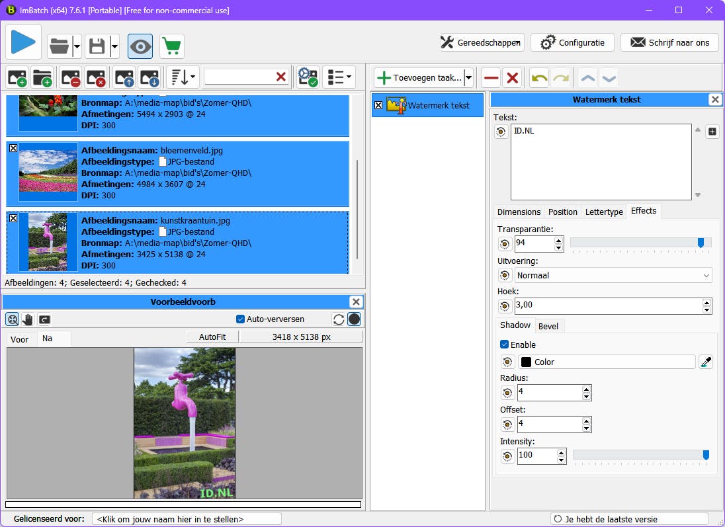Select the hand pan tool in preview
Image resolution: width=725 pixels, height=527 pixels.
pyautogui.click(x=28, y=319)
